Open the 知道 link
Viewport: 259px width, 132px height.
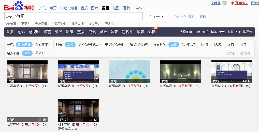(74, 8)
